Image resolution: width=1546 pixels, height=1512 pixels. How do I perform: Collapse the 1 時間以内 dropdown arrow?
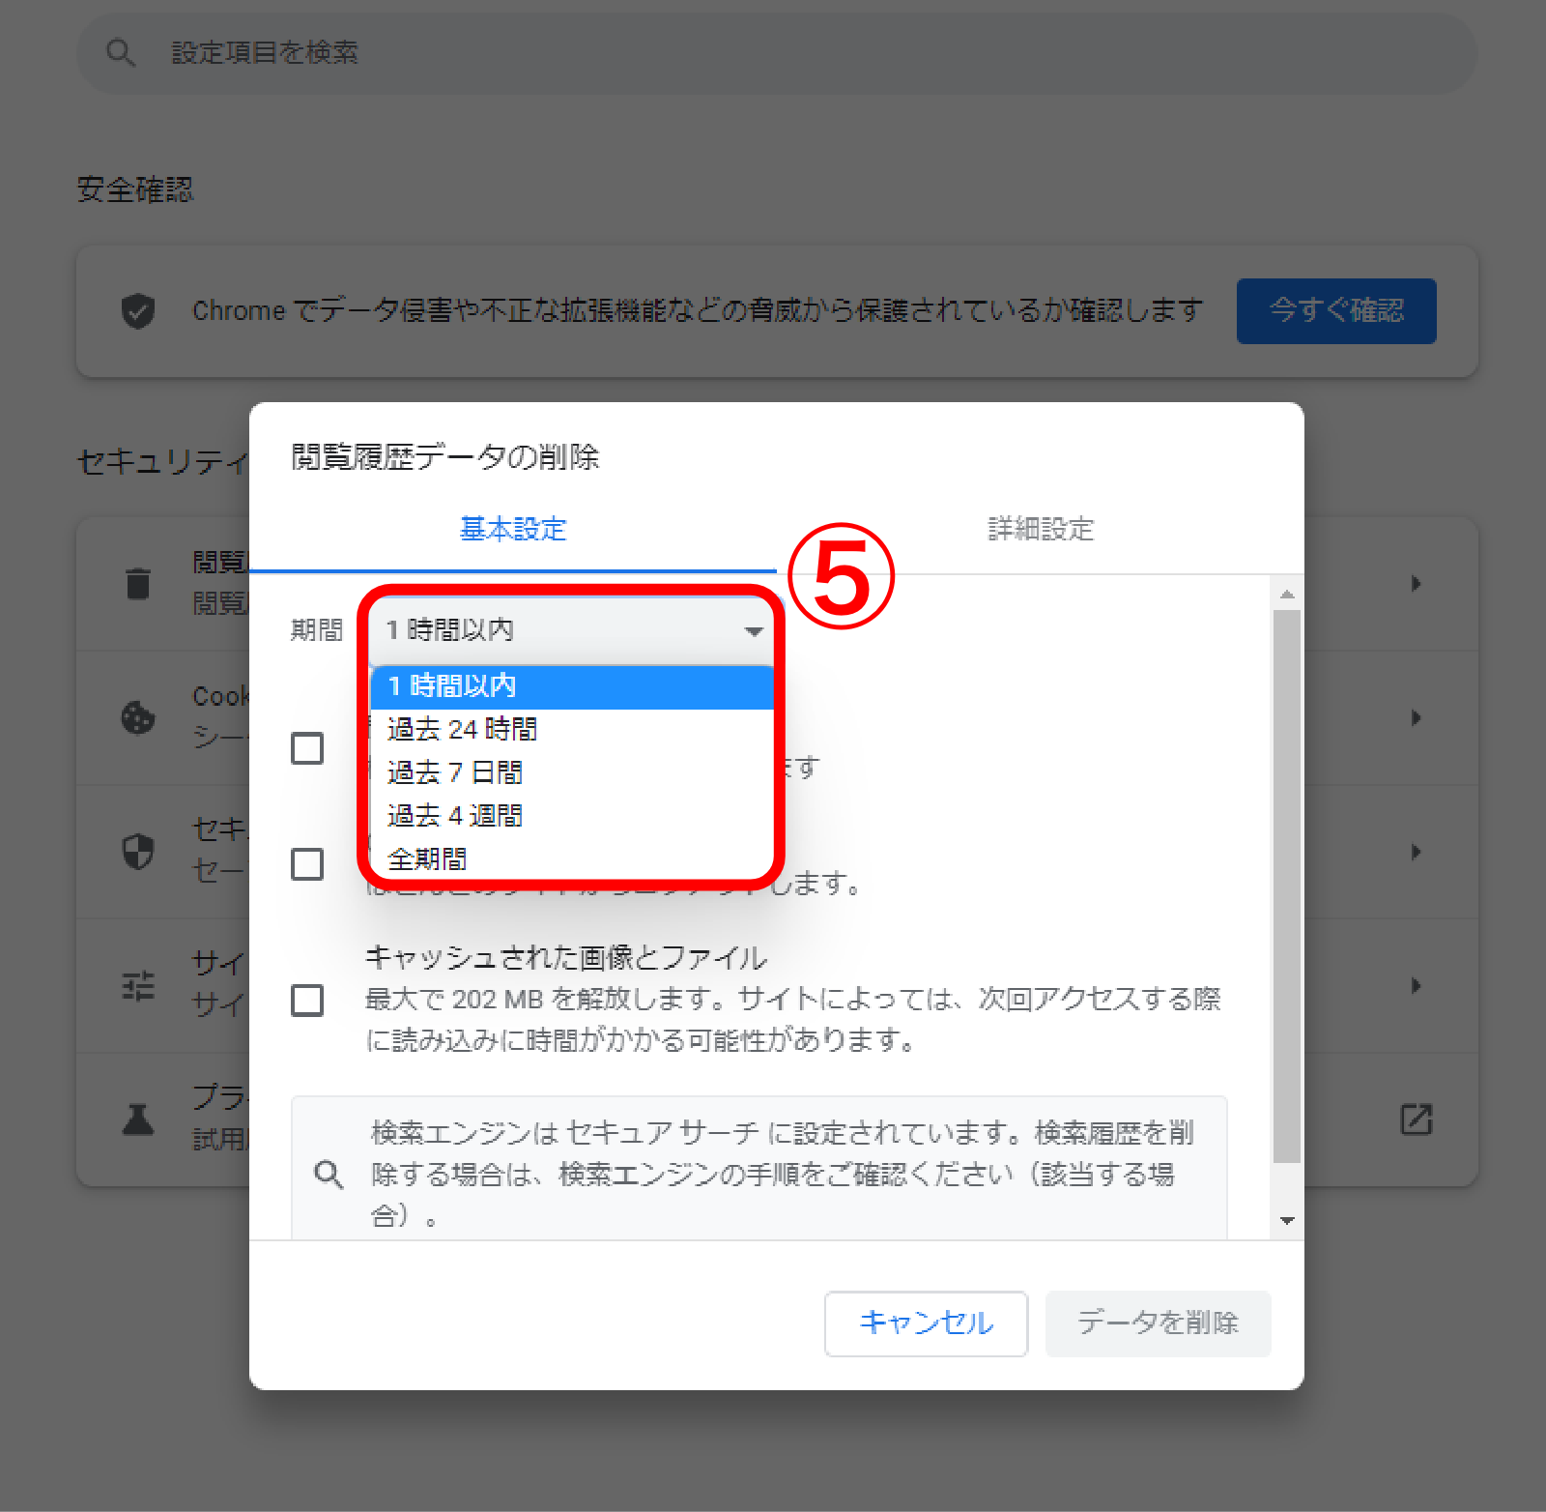pyautogui.click(x=754, y=631)
